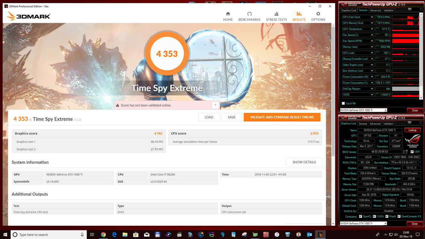Close the GPU-Z Sensors window via Close button
The height and width of the screenshot is (239, 425).
tap(415, 110)
